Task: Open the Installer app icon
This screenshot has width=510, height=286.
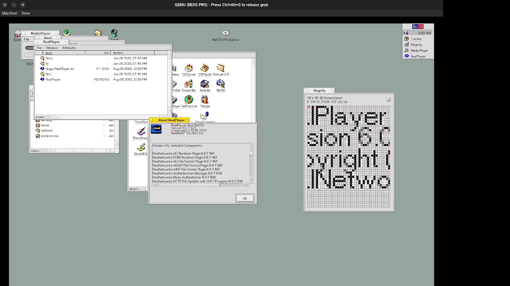Action: click(205, 84)
